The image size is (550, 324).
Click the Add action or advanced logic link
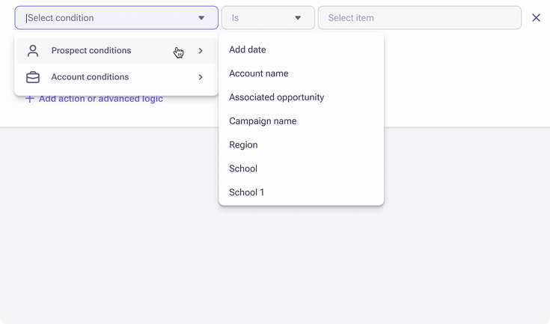tap(100, 99)
